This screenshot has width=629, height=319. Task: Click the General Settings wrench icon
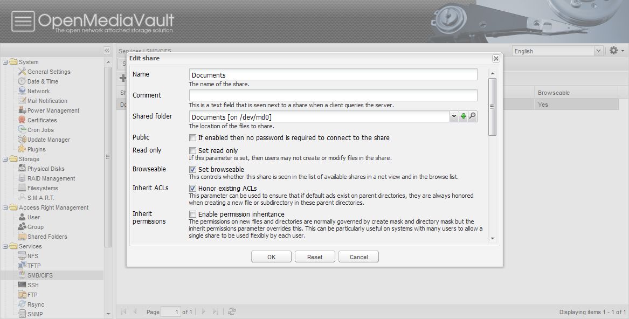pyautogui.click(x=22, y=72)
